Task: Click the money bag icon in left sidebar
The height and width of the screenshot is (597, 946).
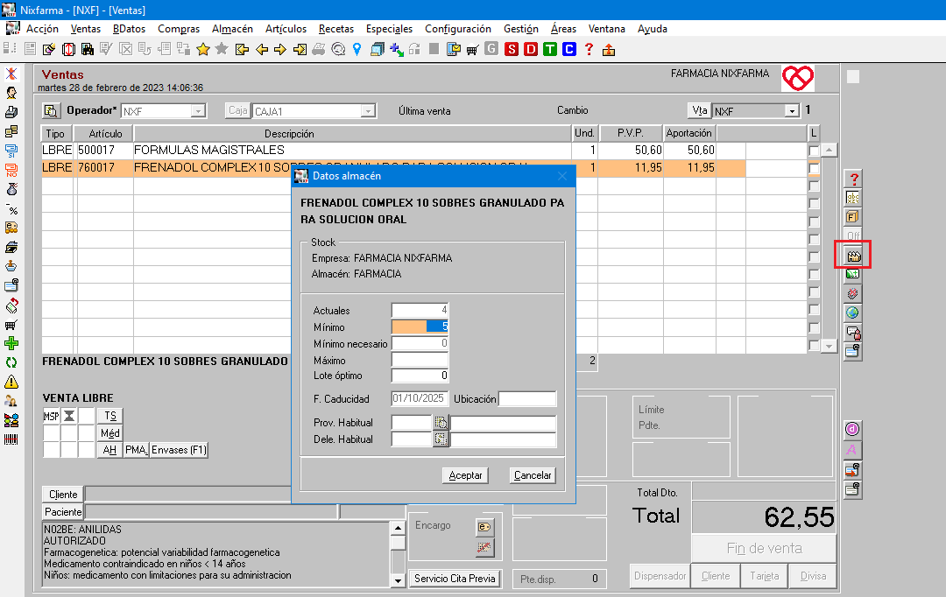Action: click(11, 189)
